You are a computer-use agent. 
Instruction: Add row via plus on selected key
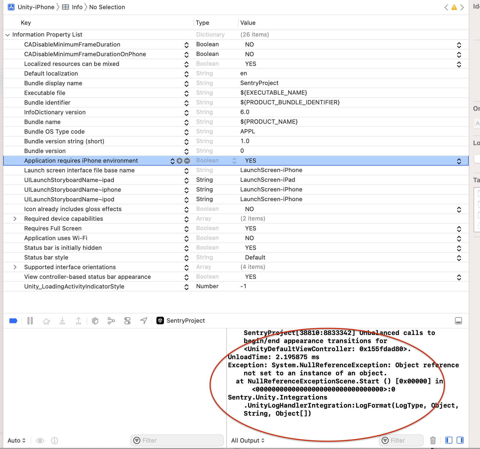(180, 161)
